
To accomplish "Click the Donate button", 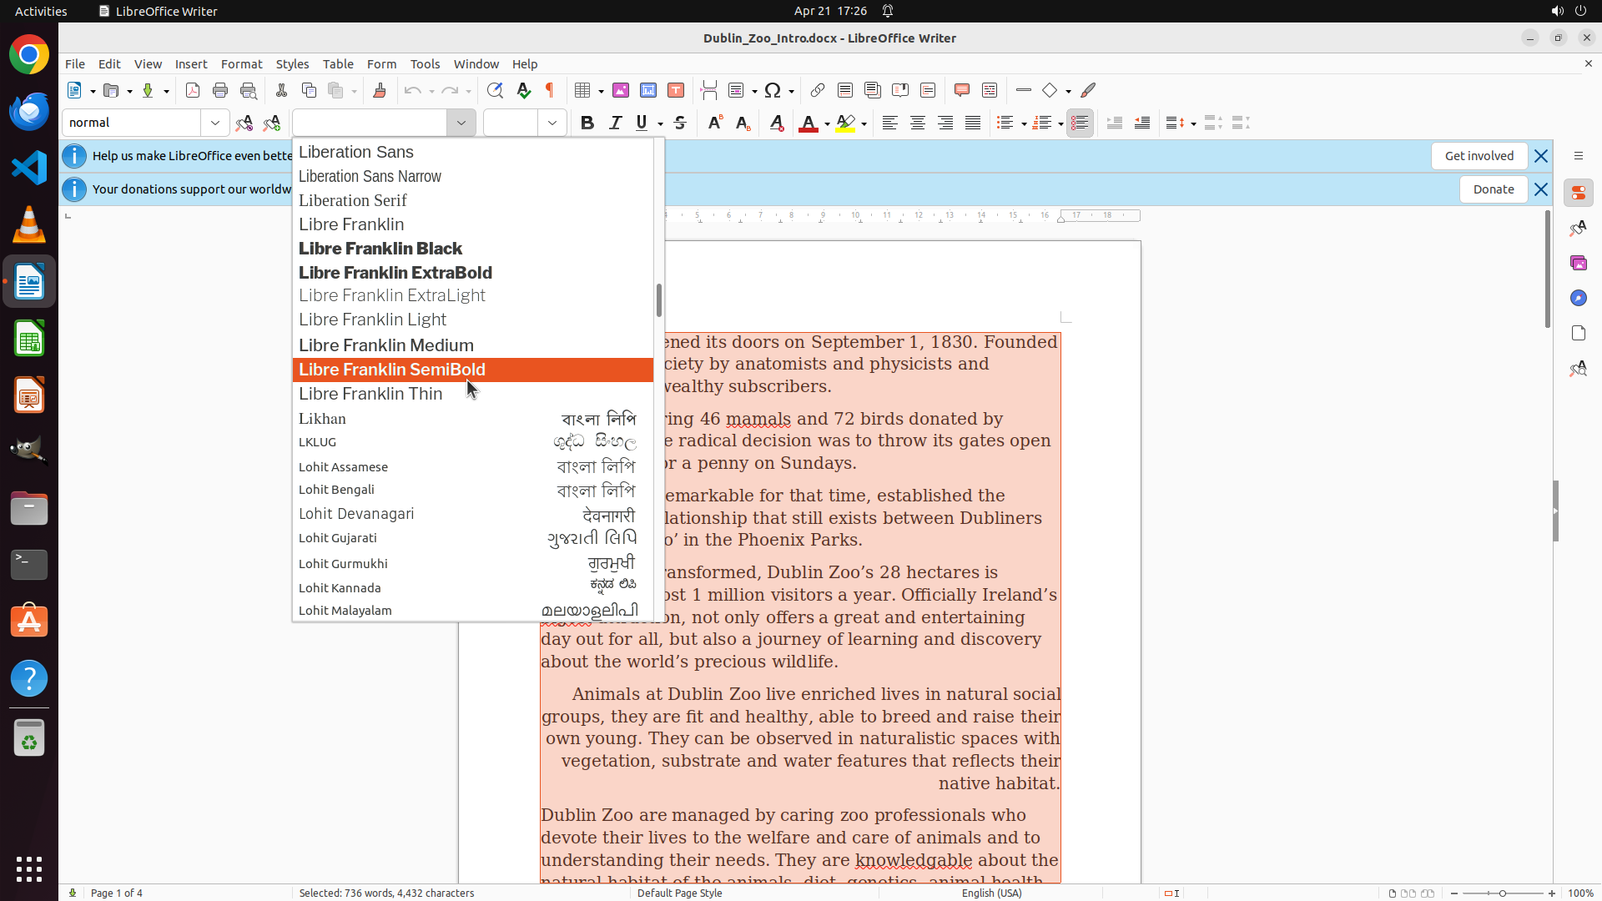I will [x=1493, y=189].
